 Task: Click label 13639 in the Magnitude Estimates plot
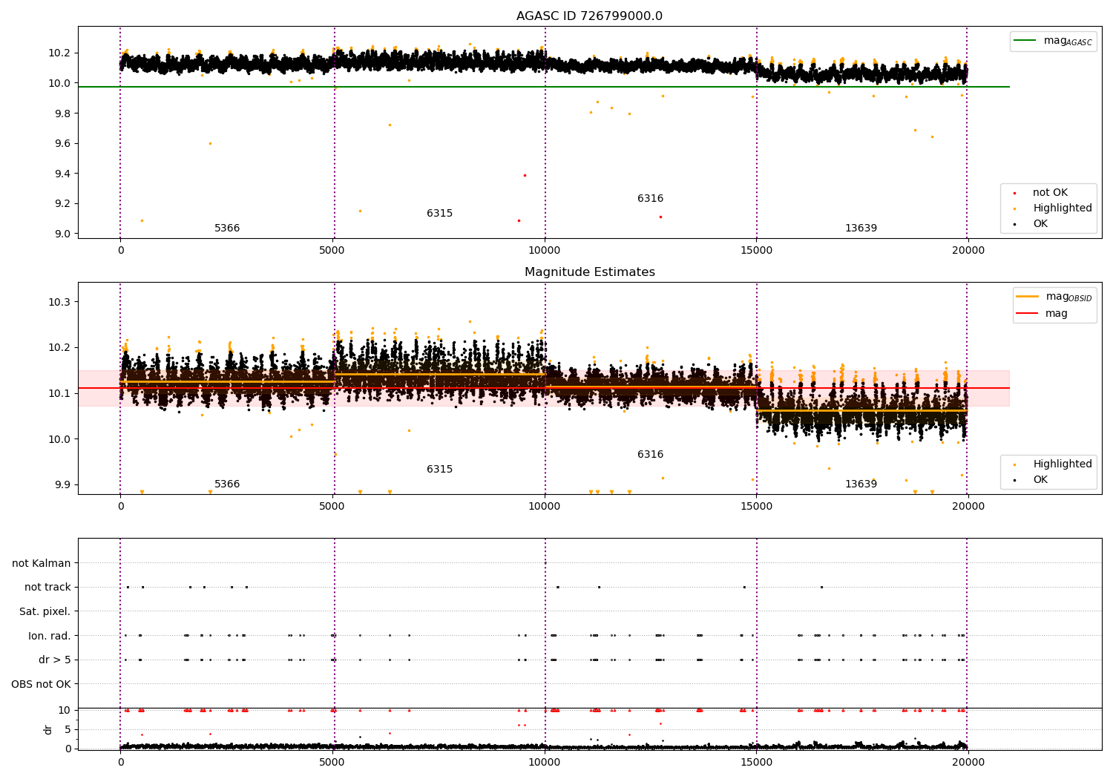(x=861, y=484)
